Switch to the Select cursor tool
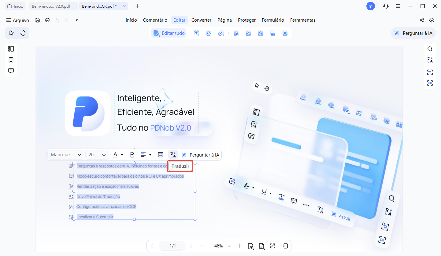Image resolution: width=441 pixels, height=256 pixels. point(11,33)
